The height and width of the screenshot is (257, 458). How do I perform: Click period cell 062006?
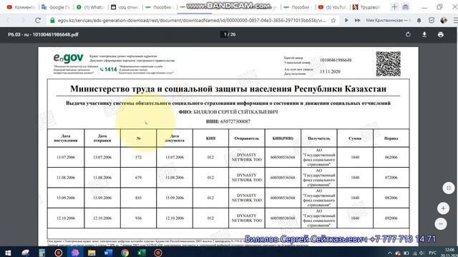391,157
